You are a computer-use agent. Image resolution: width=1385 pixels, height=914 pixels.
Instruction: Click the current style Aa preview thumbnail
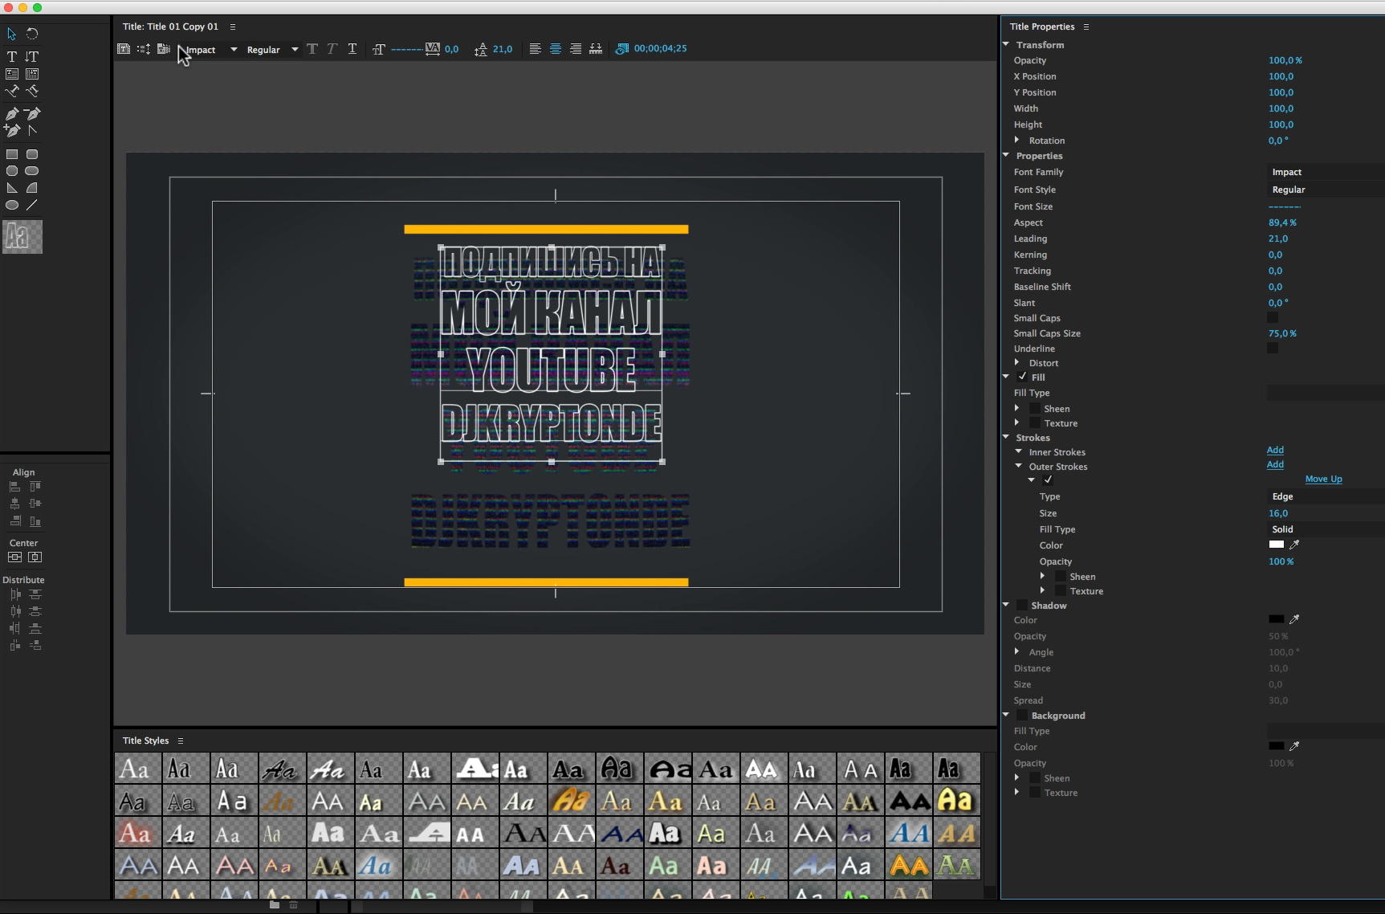click(22, 237)
